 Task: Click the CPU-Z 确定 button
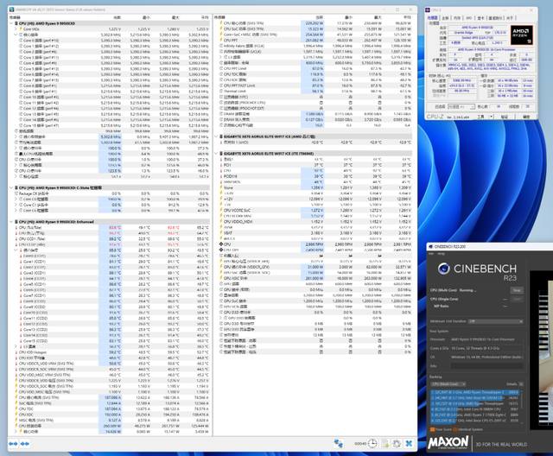[x=526, y=117]
